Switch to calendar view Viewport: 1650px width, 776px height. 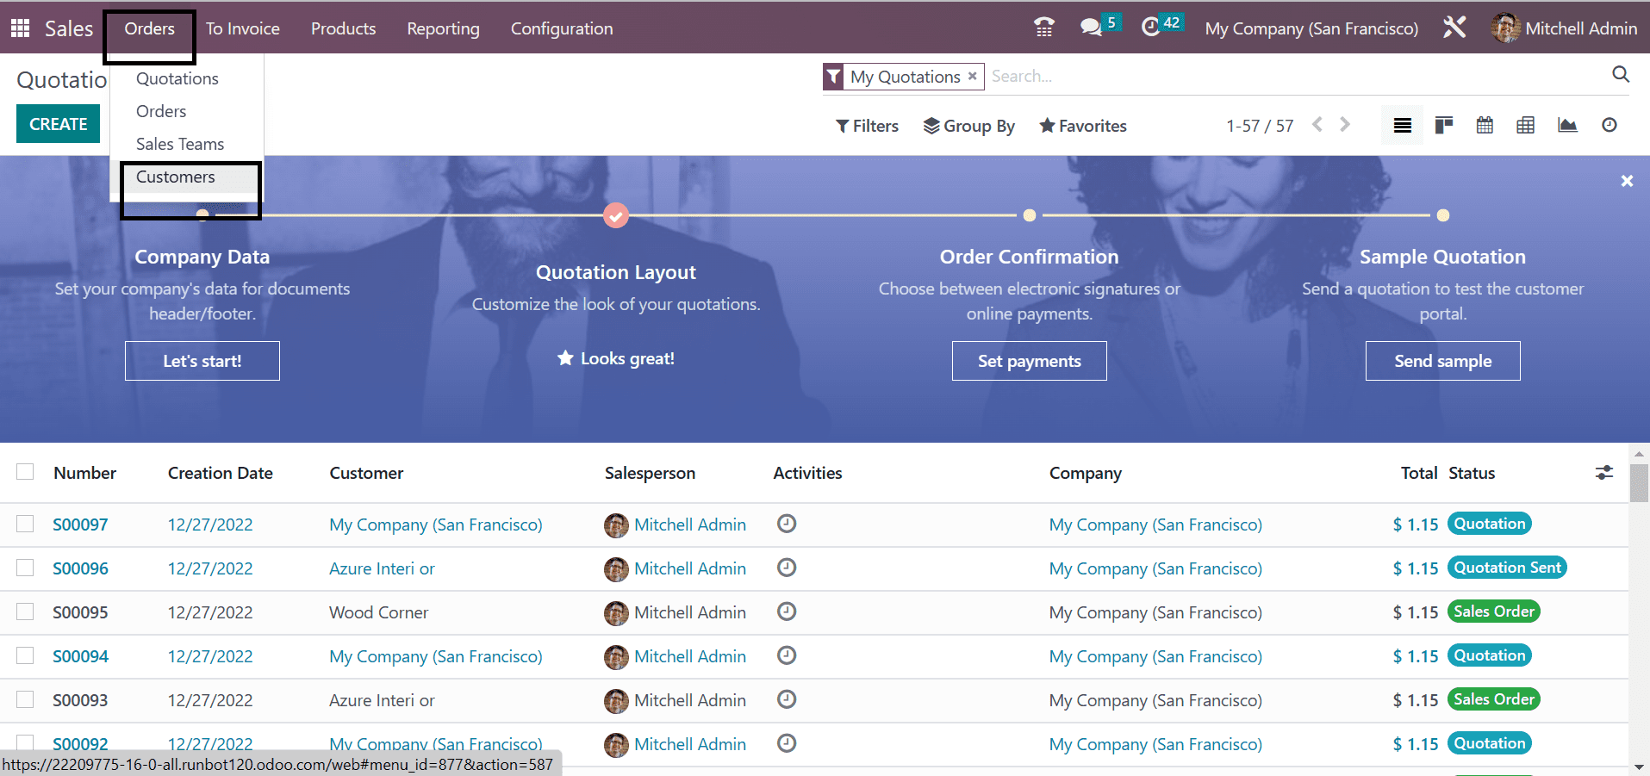point(1485,126)
